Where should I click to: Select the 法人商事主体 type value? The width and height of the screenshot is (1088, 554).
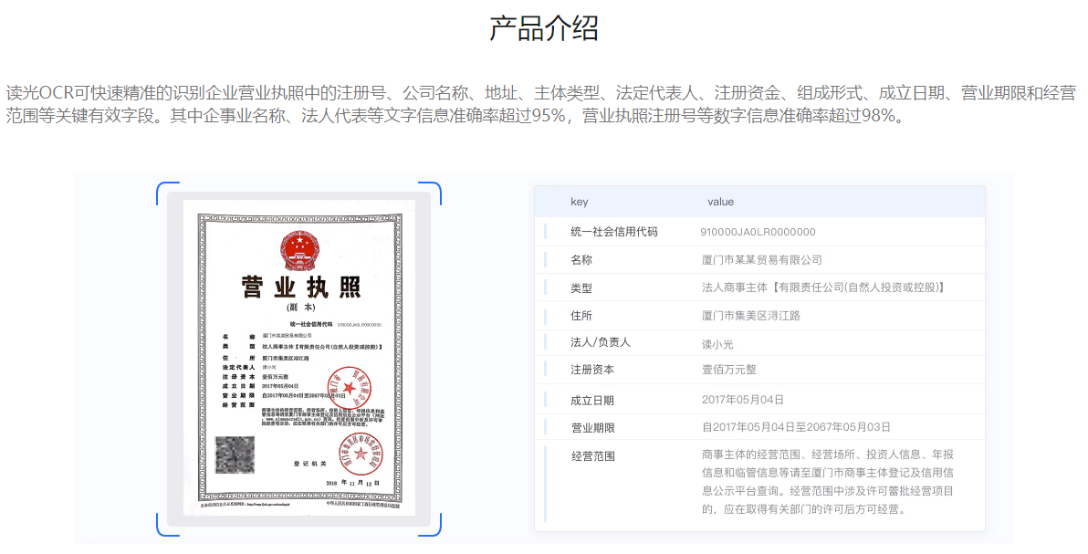823,287
